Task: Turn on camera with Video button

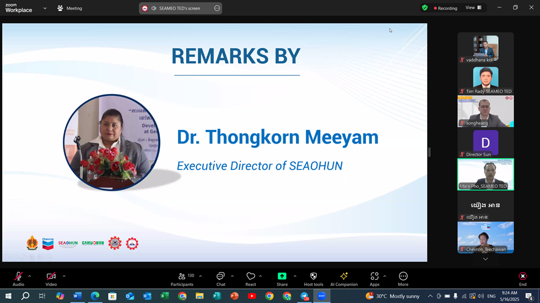Action: [51, 277]
